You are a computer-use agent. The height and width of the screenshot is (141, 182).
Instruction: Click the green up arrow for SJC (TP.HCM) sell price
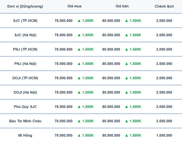point(127,21)
